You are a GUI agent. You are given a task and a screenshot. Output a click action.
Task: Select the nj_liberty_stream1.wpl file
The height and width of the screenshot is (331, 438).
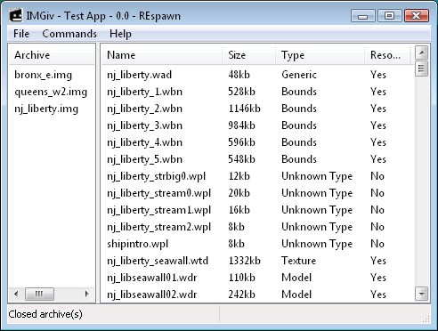[158, 210]
